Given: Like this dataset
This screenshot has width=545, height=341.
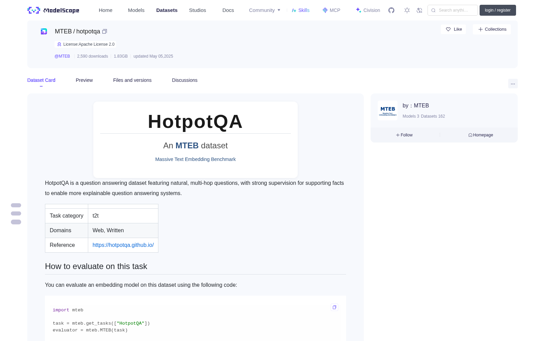Looking at the screenshot, I should 454,29.
